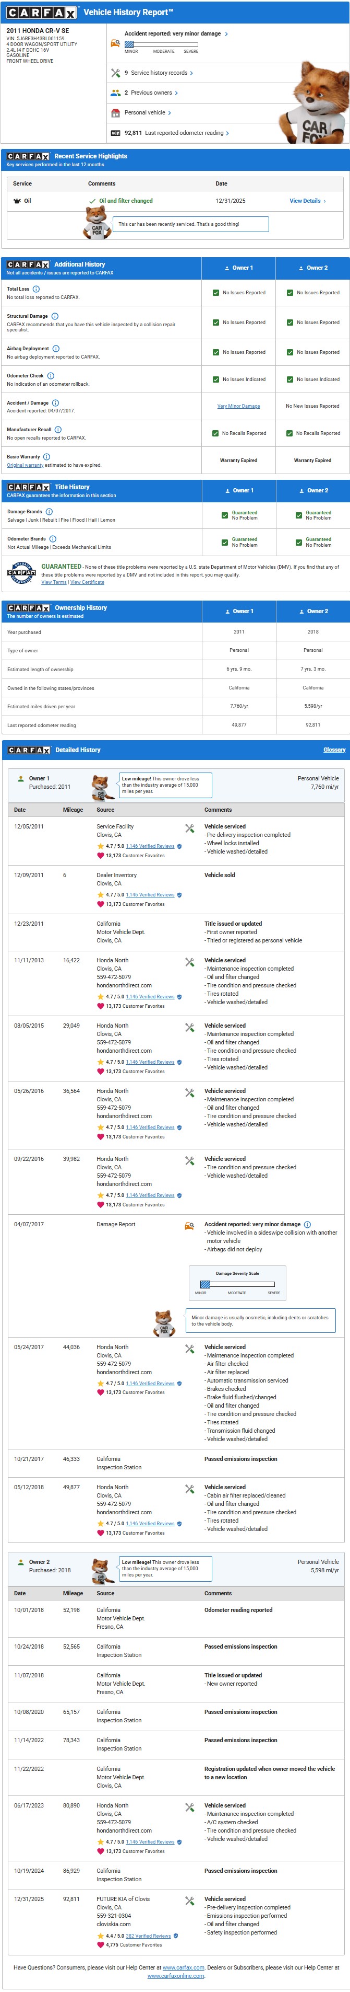
Task: Click Owner 1 Damage Brands Guaranteed checkmark
Action: (224, 515)
